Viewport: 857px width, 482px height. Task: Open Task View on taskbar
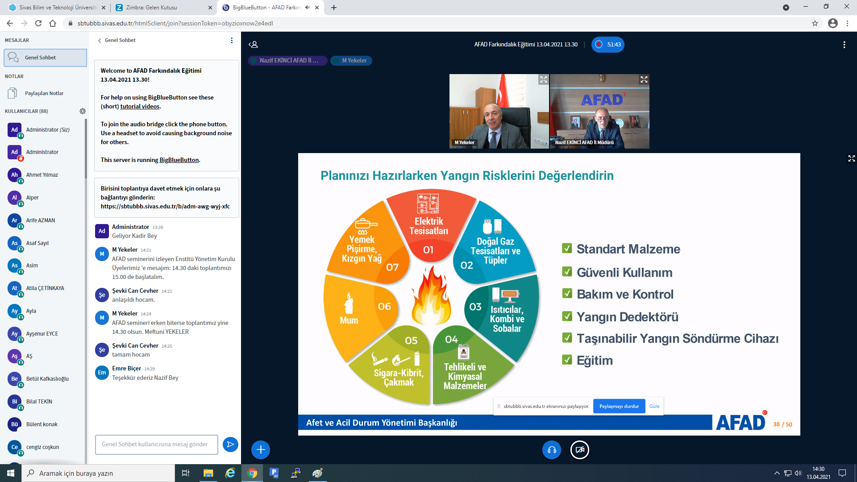tap(186, 473)
